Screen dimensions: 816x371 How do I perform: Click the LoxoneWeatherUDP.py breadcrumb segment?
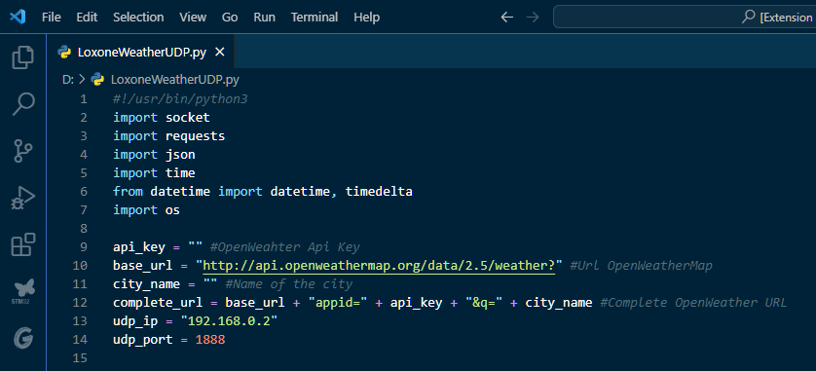175,80
